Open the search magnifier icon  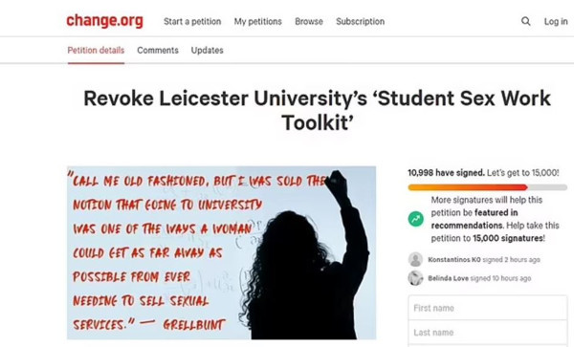tap(525, 21)
